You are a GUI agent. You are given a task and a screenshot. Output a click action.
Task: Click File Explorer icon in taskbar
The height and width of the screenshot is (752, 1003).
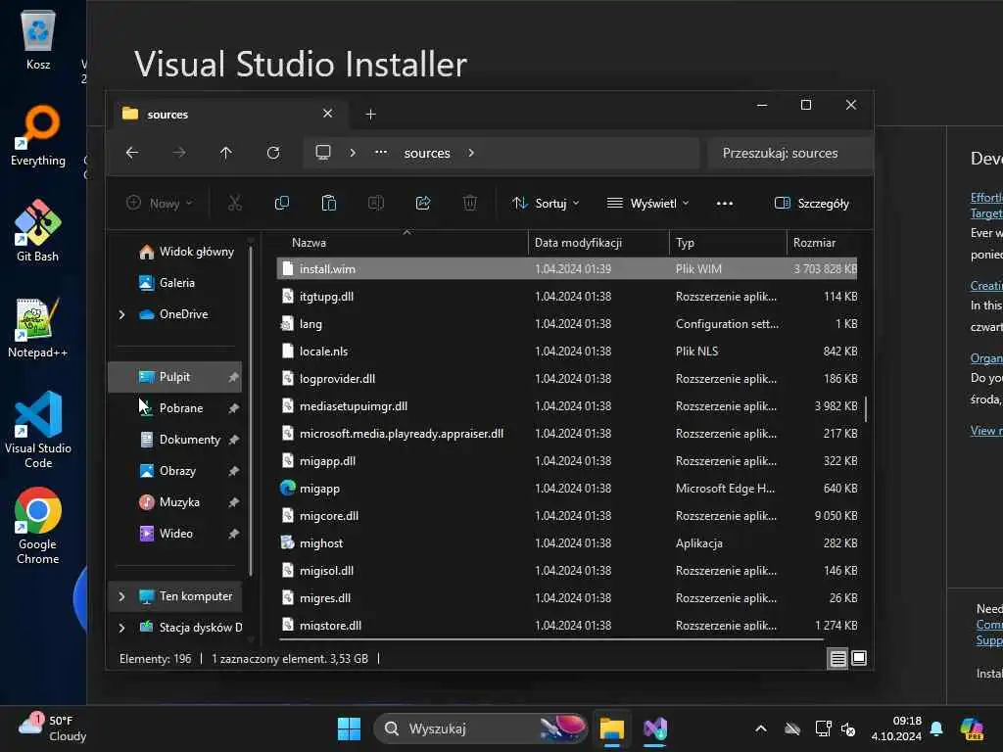click(611, 728)
